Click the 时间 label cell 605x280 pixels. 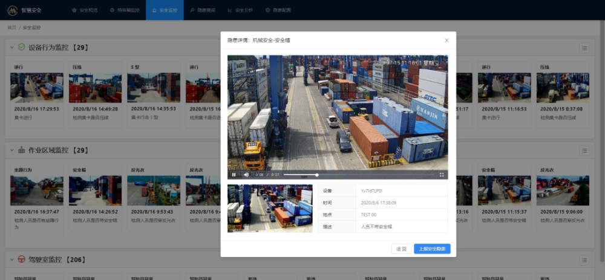point(337,203)
